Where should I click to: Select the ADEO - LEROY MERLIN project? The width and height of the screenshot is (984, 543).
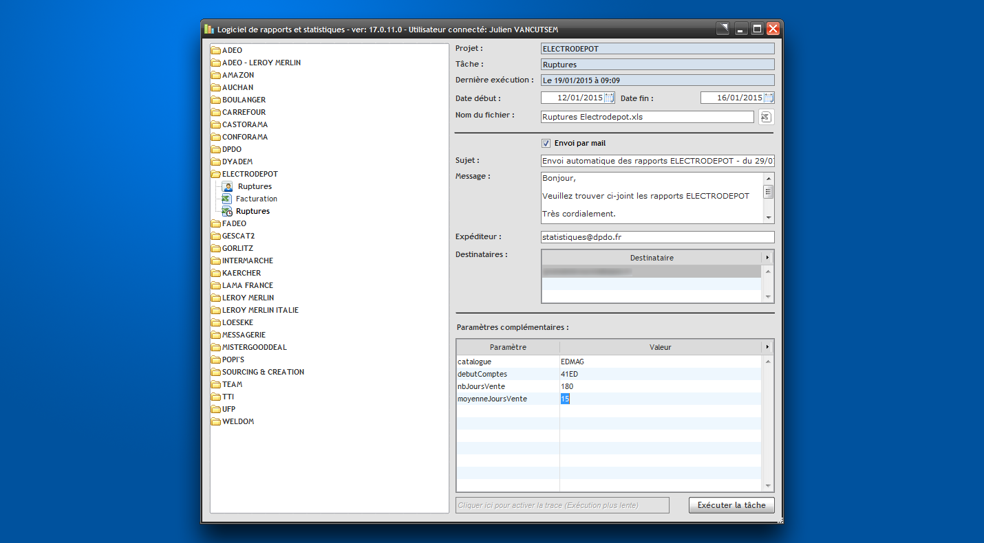coord(261,63)
